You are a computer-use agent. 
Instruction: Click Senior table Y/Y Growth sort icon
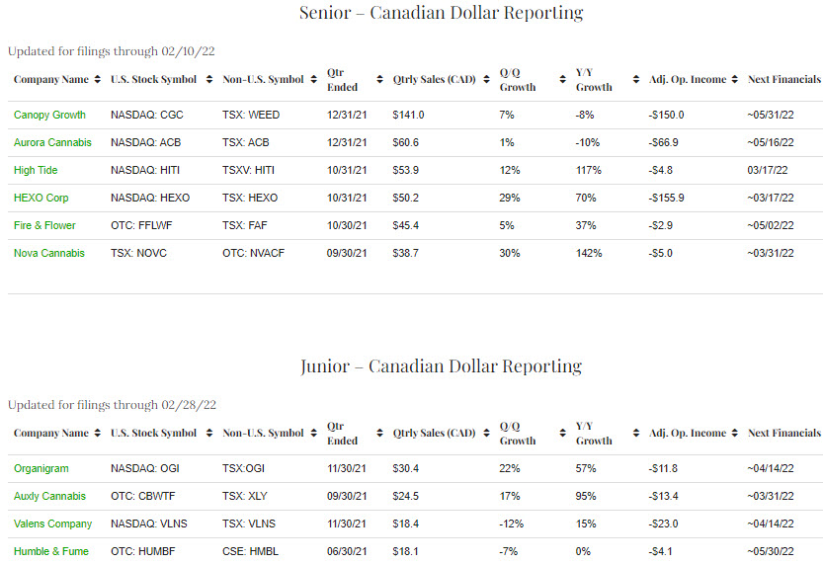(x=632, y=79)
